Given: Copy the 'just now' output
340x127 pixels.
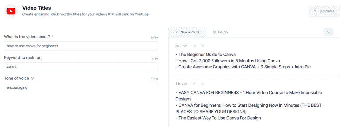Looking at the screenshot, I should tap(202, 45).
